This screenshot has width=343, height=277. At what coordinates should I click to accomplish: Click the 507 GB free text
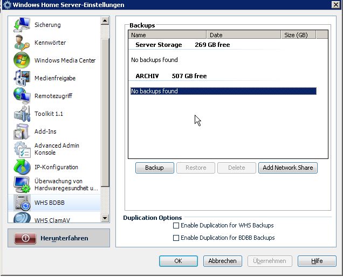(x=189, y=76)
